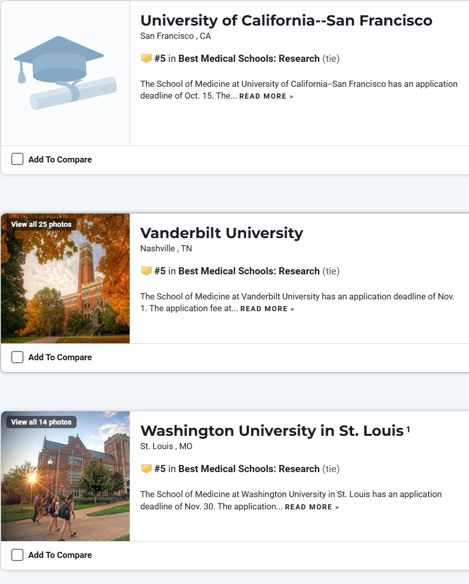
Task: Click ranking badge icon for Vanderbilt University
Action: [146, 271]
